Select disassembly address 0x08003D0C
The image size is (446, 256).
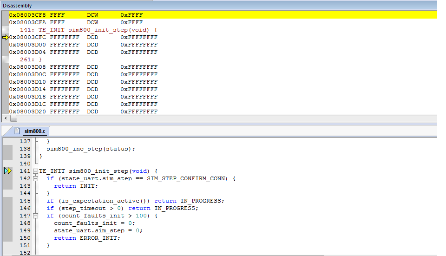pyautogui.click(x=27, y=74)
